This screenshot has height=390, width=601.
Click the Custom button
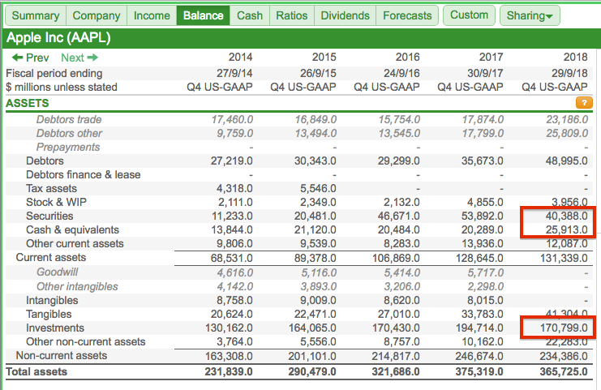pos(469,15)
